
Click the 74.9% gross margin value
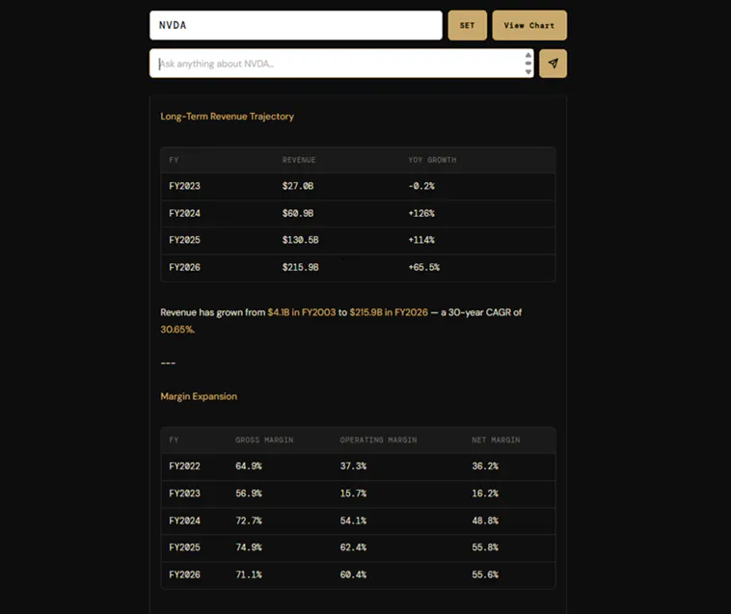click(249, 547)
